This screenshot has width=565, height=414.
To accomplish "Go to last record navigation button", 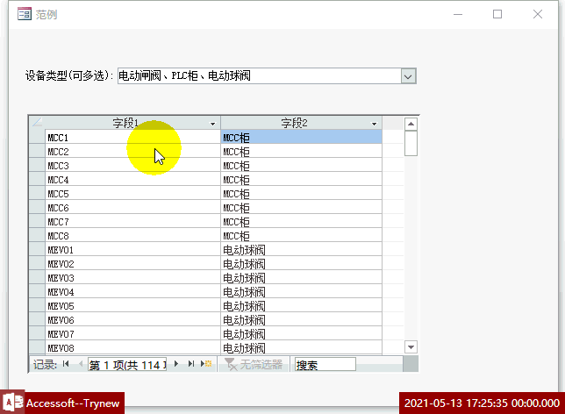I will point(191,364).
